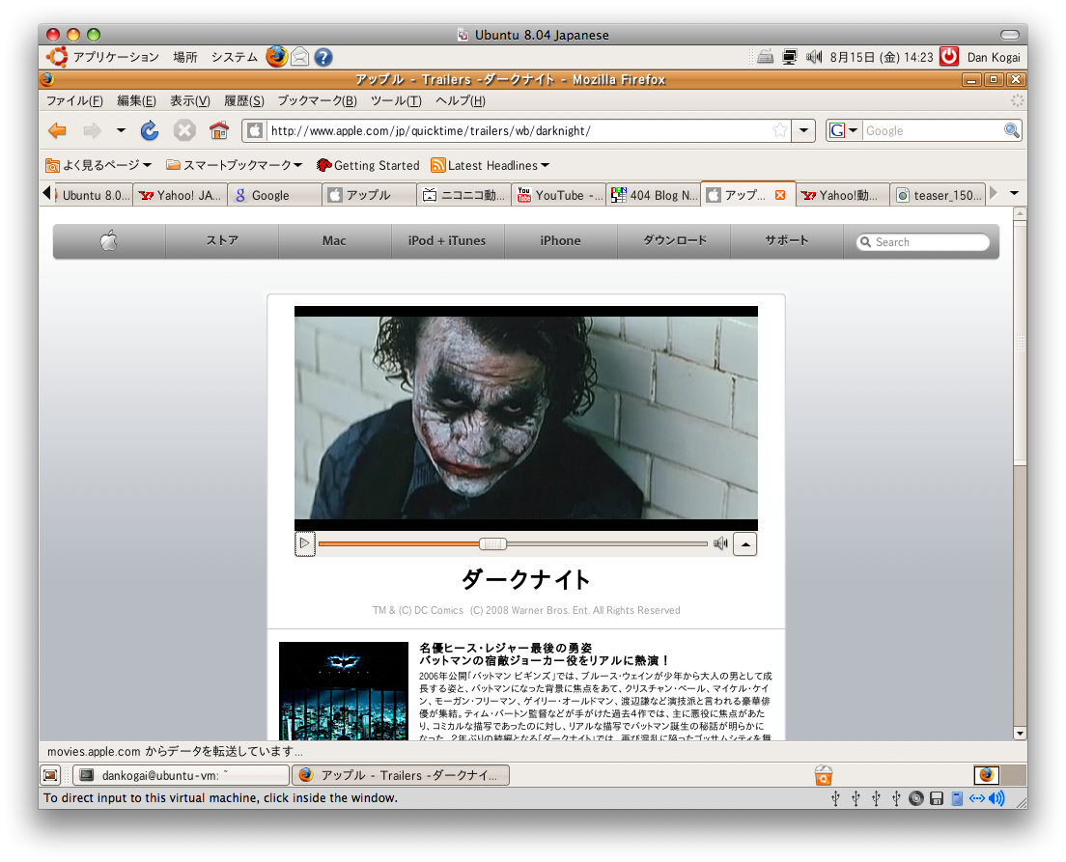Open the 場所 panel menu
The image size is (1066, 862).
click(x=185, y=57)
